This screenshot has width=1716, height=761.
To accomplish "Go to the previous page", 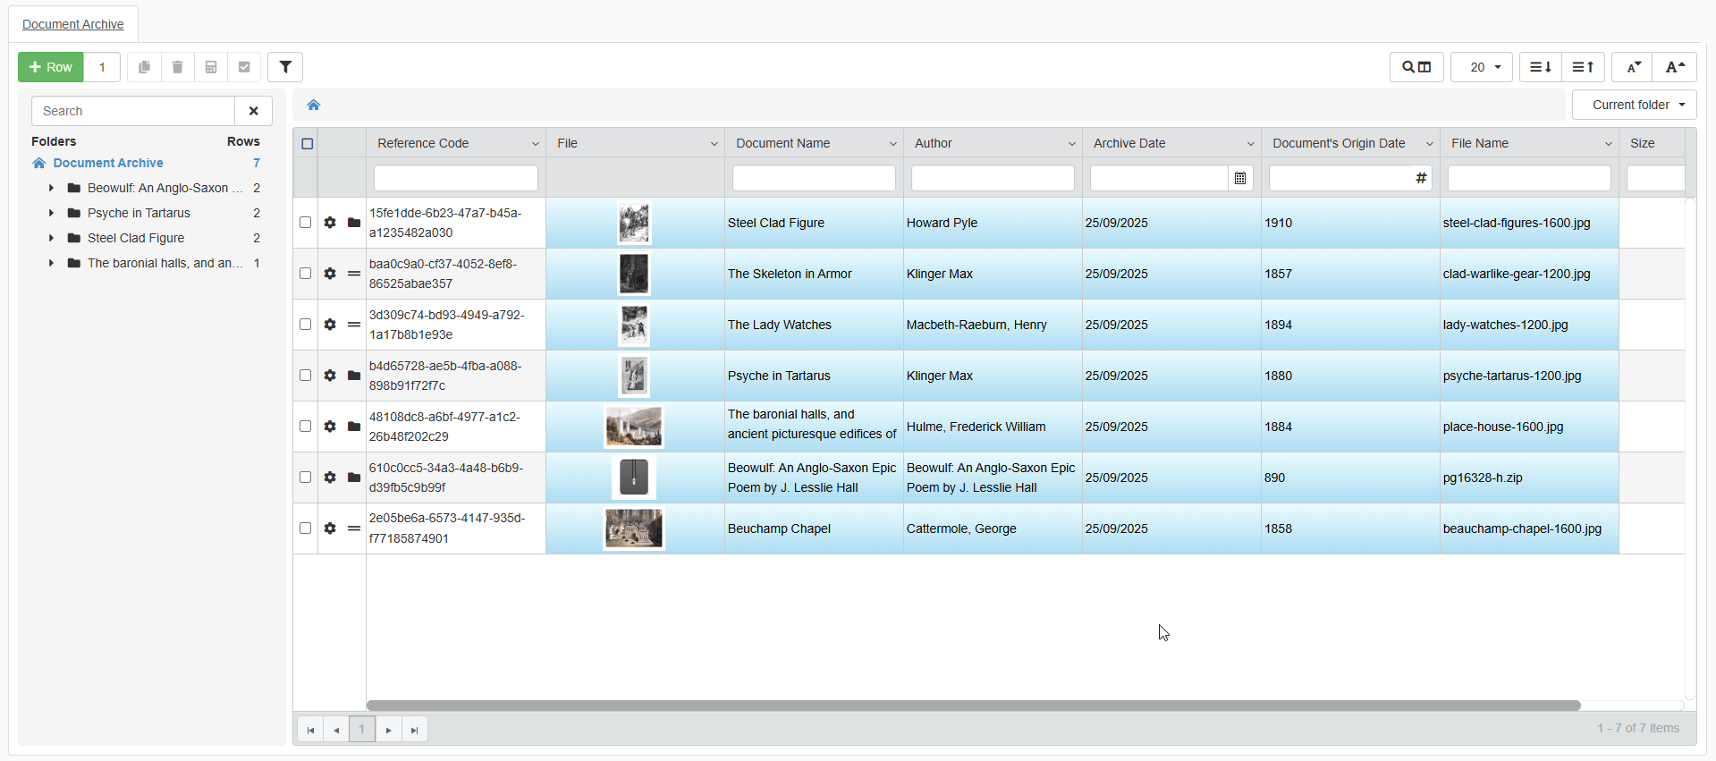I will click(336, 730).
